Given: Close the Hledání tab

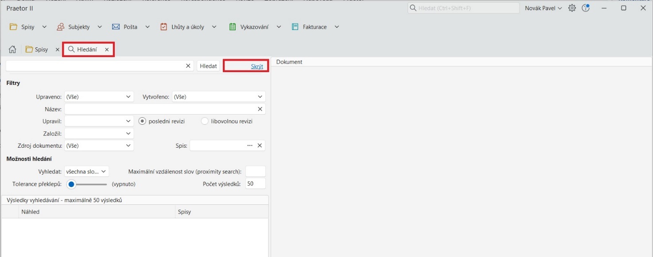Looking at the screenshot, I should [x=107, y=50].
